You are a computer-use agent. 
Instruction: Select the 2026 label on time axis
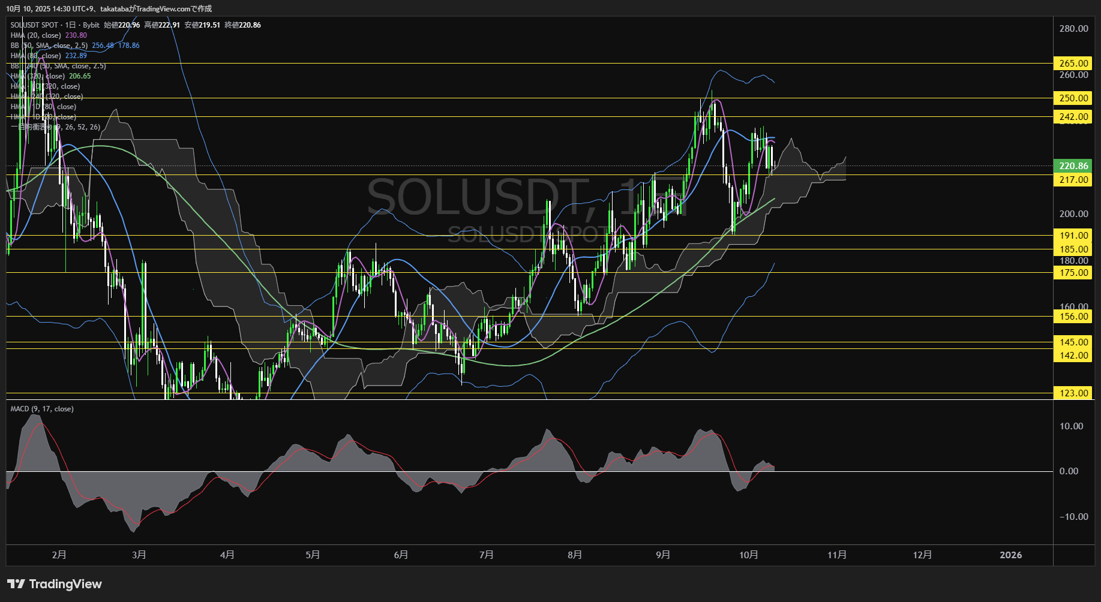point(1010,555)
